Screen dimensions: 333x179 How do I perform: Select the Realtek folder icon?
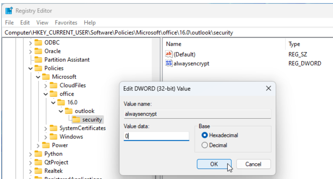point(38,171)
